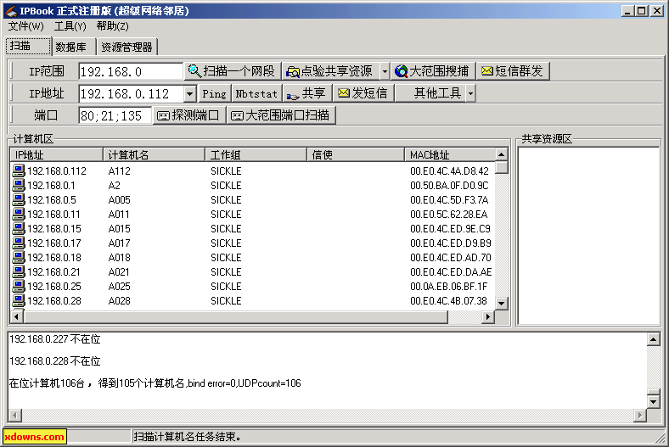Select computer name A112
This screenshot has width=669, height=447.
120,171
